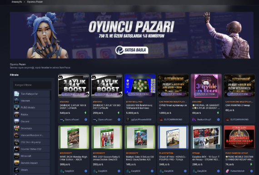Click the Minecraft category icon
This screenshot has height=175, width=259.
[16, 156]
